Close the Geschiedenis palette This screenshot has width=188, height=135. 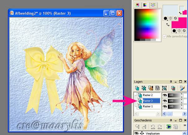point(185,120)
